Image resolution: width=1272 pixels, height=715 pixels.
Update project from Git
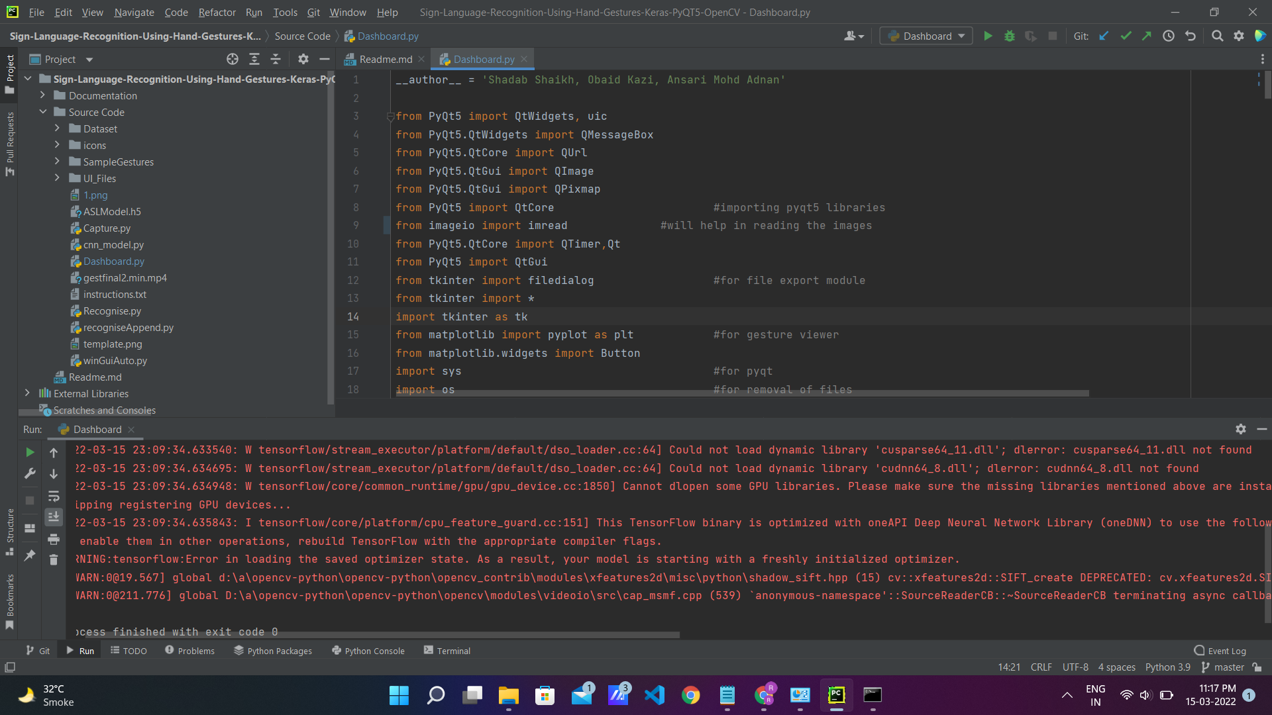(x=1104, y=36)
